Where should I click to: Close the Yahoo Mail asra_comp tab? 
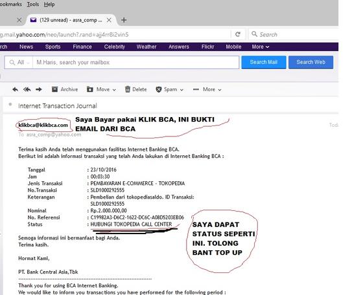(109, 20)
